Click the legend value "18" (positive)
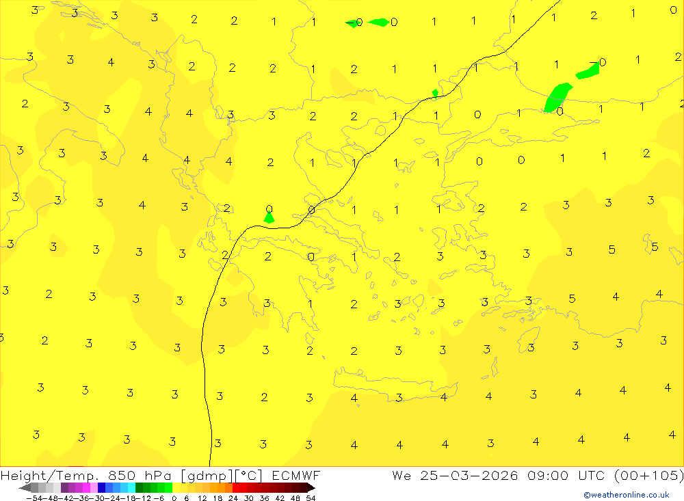684x501 pixels. (218, 498)
